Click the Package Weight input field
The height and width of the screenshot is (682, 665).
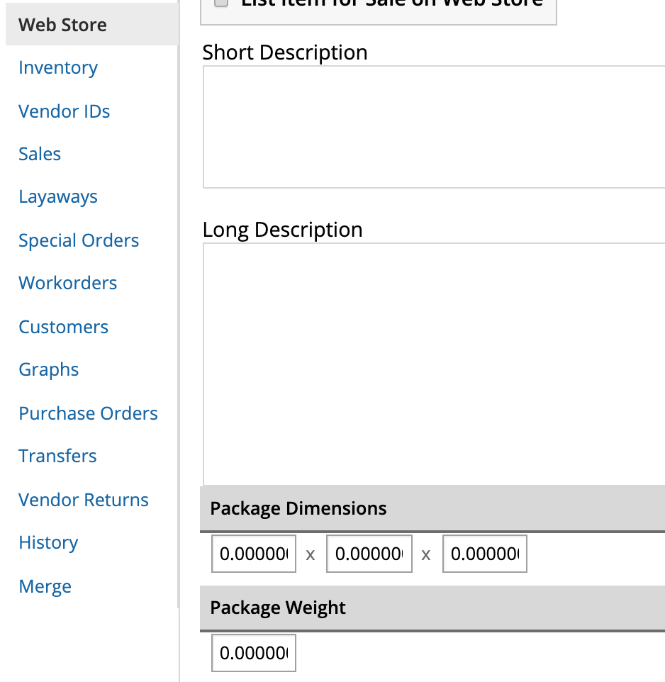[x=254, y=653]
